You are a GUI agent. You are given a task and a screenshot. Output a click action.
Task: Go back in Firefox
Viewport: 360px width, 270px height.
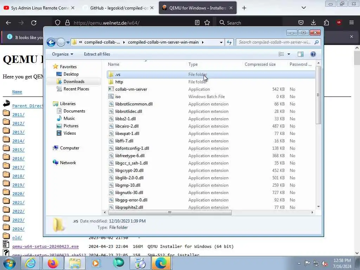pos(8,23)
